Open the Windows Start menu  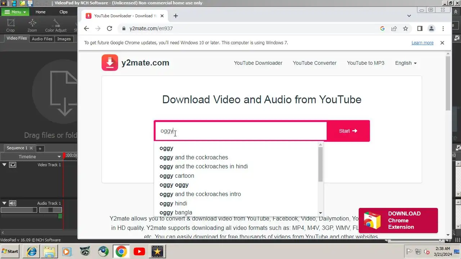(x=10, y=251)
